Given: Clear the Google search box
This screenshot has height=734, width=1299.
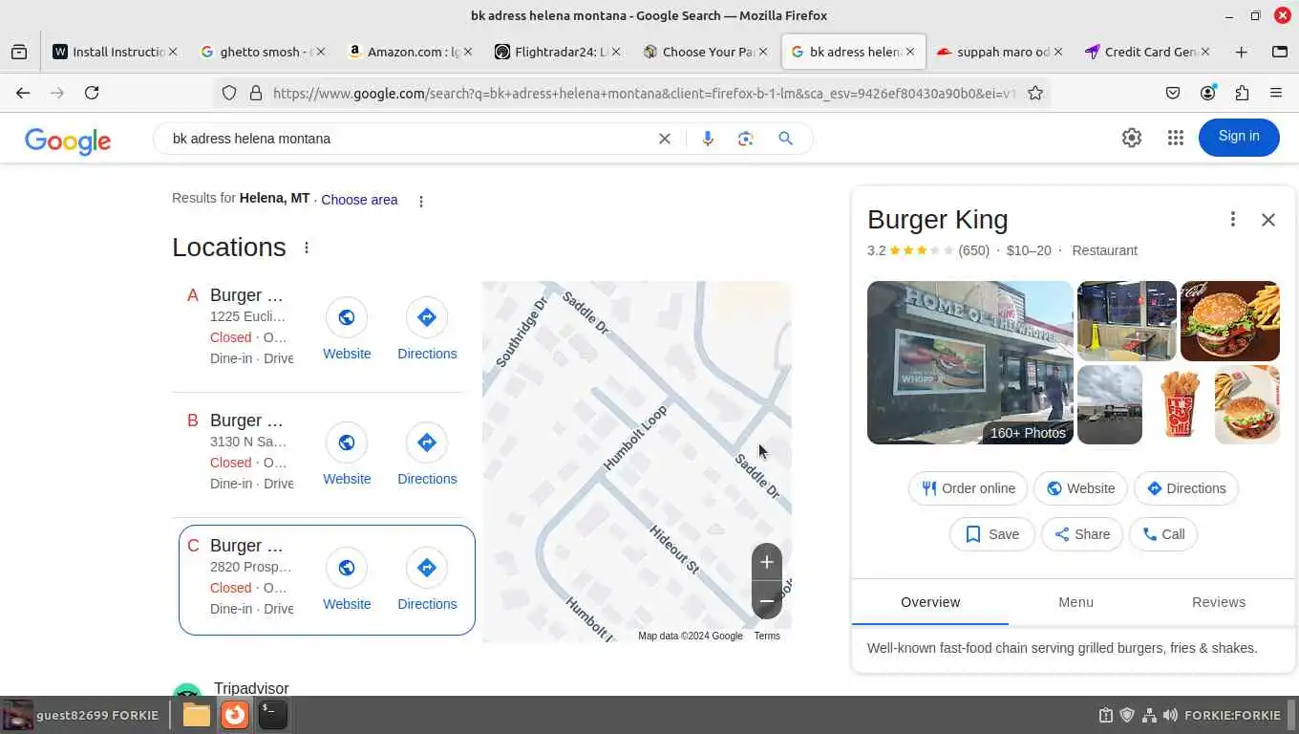Looking at the screenshot, I should 665,139.
